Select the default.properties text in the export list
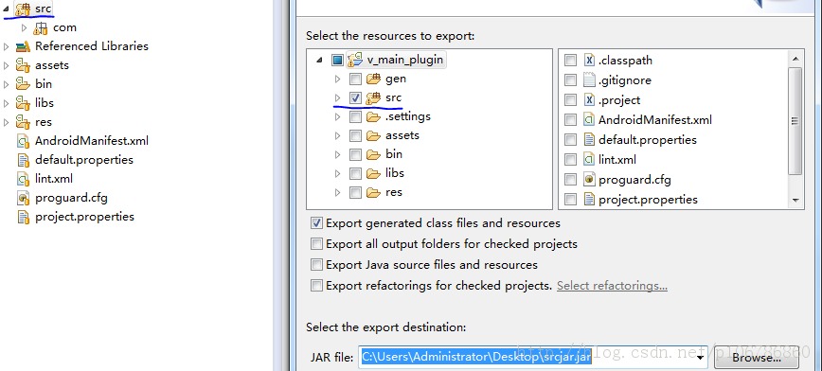This screenshot has height=371, width=822. 648,140
